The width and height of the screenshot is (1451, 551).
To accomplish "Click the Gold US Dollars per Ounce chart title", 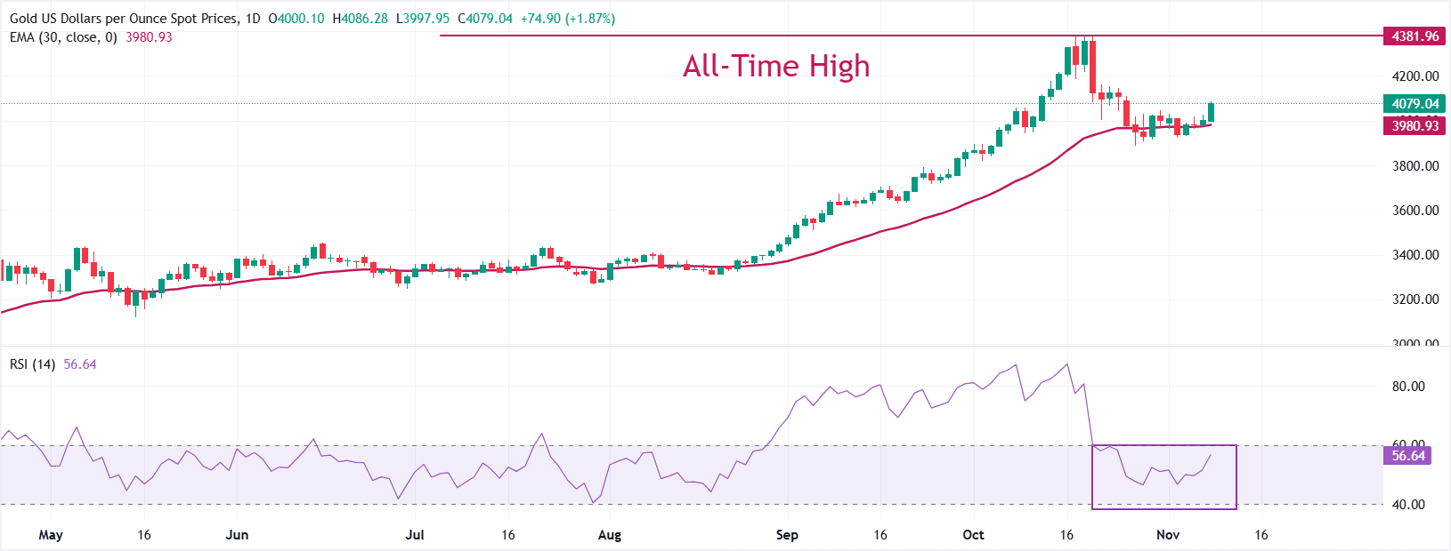I will coord(124,19).
